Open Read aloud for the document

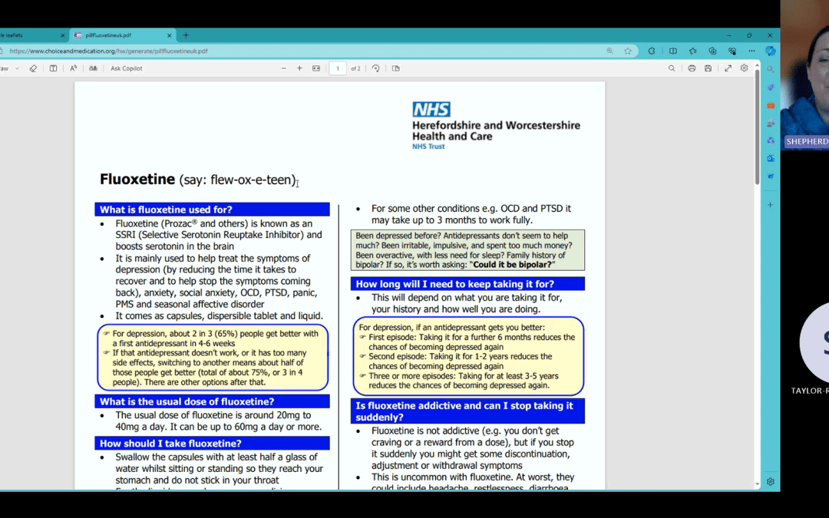(72, 68)
